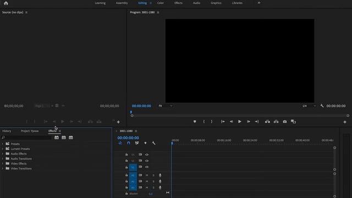
Task: Open Timeline Display Settings wrench
Action: pyautogui.click(x=153, y=143)
